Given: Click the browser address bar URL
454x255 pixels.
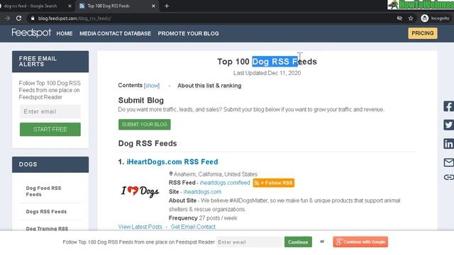Looking at the screenshot, I should [74, 18].
